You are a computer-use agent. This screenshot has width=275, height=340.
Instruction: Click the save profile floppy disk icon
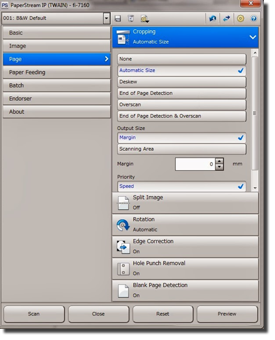click(118, 18)
